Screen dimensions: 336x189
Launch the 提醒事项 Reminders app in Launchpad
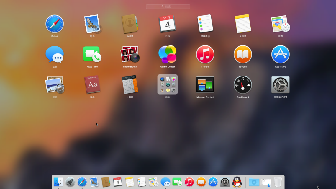(205, 24)
